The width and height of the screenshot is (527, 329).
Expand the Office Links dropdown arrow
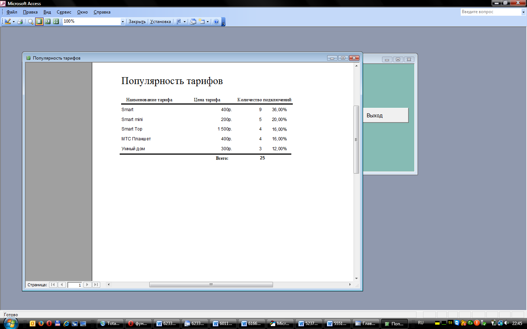(184, 22)
